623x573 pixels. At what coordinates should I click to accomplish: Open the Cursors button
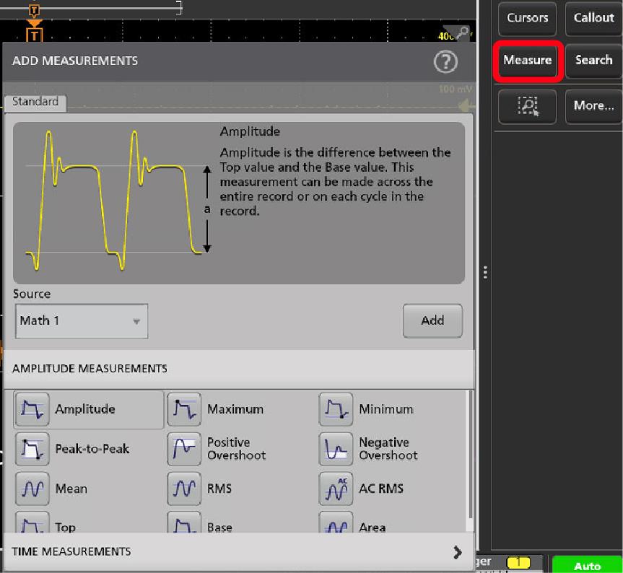pyautogui.click(x=528, y=18)
